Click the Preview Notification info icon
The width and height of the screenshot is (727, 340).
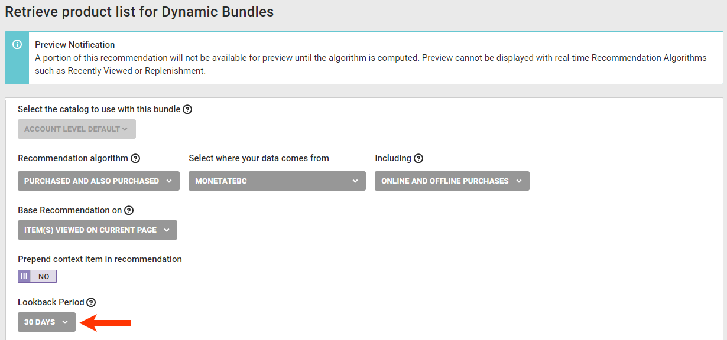pyautogui.click(x=17, y=45)
